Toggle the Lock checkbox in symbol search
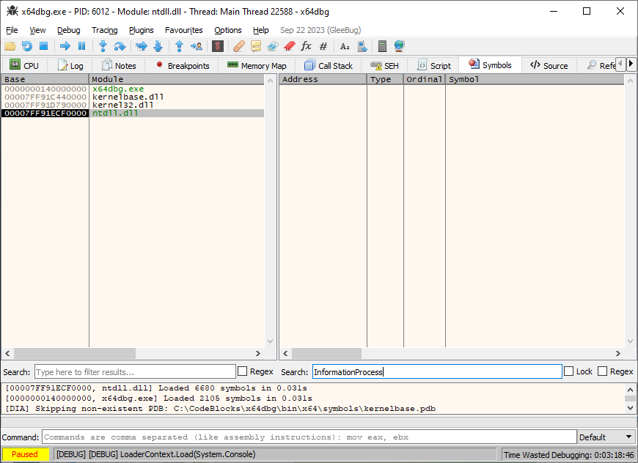 click(x=569, y=371)
